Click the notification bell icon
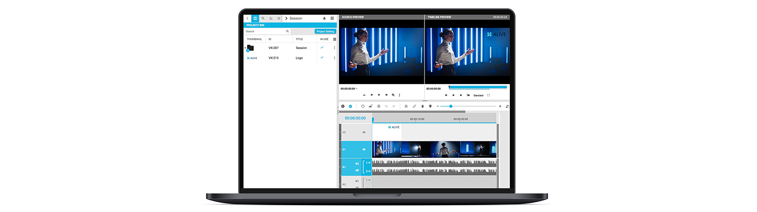 pos(324,18)
